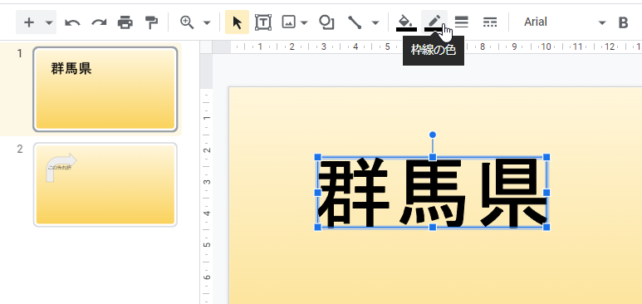Image resolution: width=642 pixels, height=304 pixels.
Task: Open the zoom level dropdown arrow
Action: coord(207,22)
